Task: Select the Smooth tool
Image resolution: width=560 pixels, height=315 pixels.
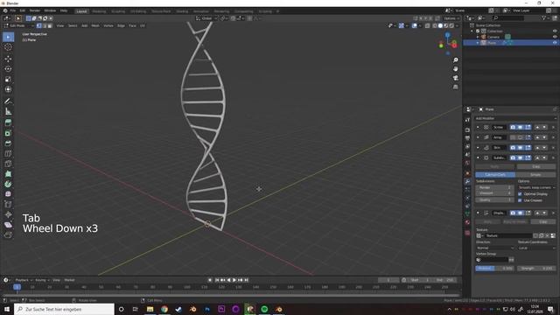Action: tap(8, 194)
